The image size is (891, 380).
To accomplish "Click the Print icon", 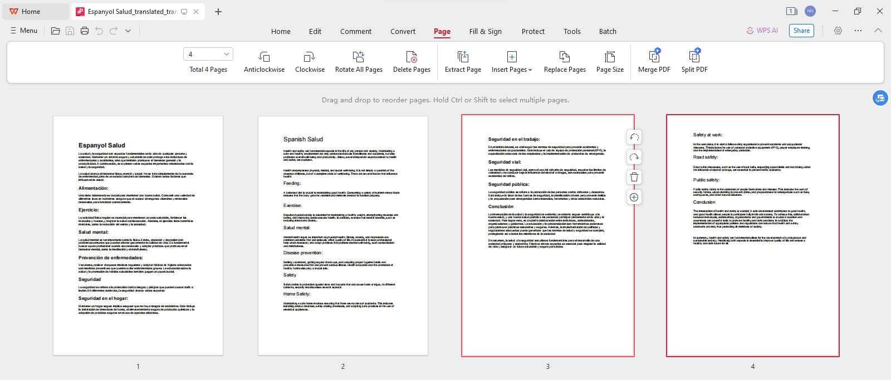I will pos(85,31).
